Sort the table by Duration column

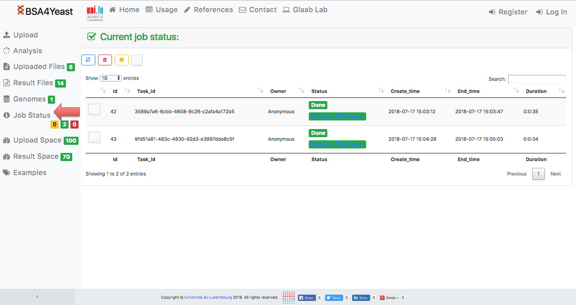tap(536, 91)
